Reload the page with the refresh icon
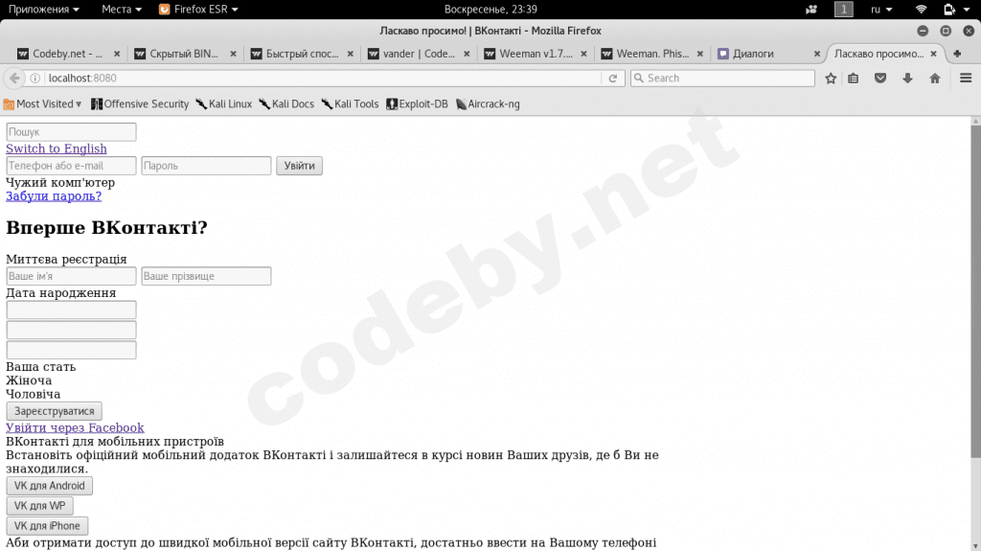Image resolution: width=981 pixels, height=551 pixels. pos(612,79)
